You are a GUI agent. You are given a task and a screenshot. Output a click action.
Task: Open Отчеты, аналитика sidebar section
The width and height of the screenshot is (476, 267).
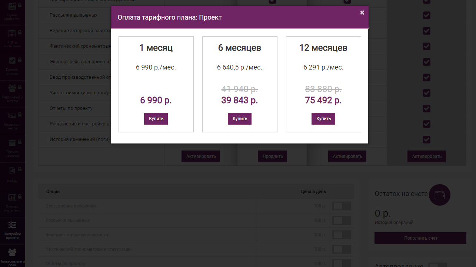[x=13, y=203]
